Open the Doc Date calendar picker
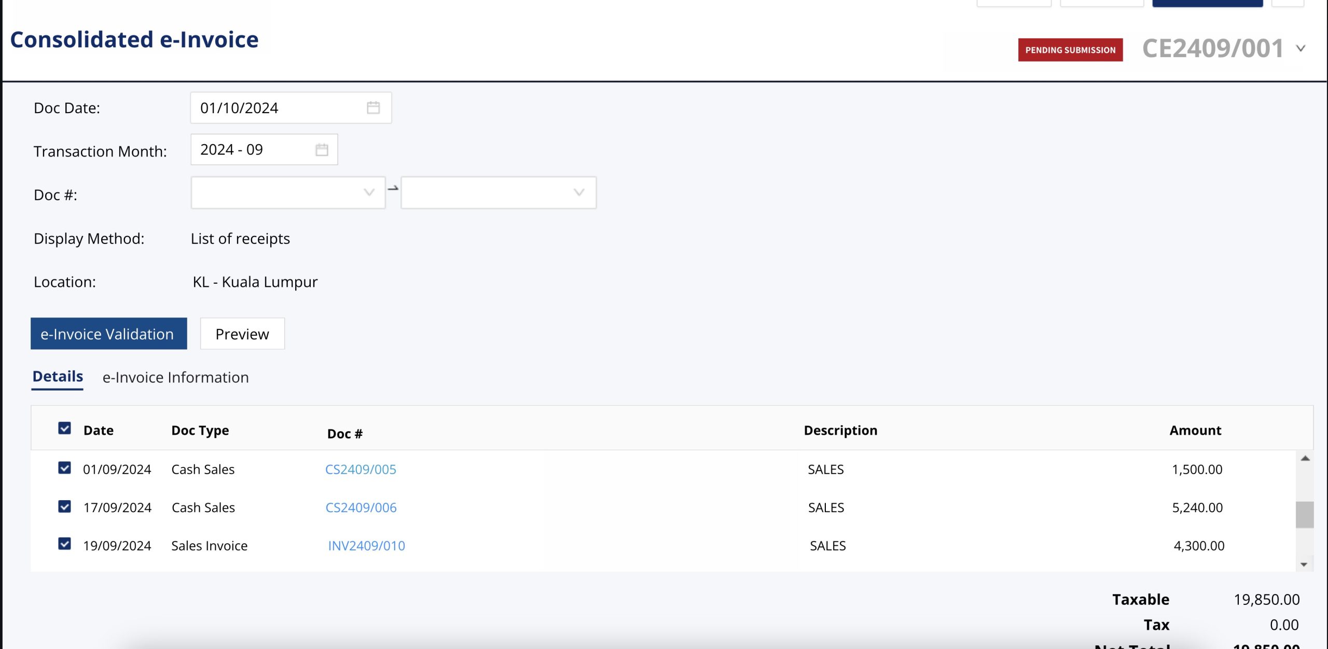The image size is (1328, 649). (x=375, y=107)
